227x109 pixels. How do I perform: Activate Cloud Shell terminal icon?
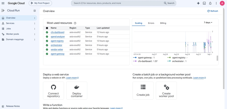(204, 3)
